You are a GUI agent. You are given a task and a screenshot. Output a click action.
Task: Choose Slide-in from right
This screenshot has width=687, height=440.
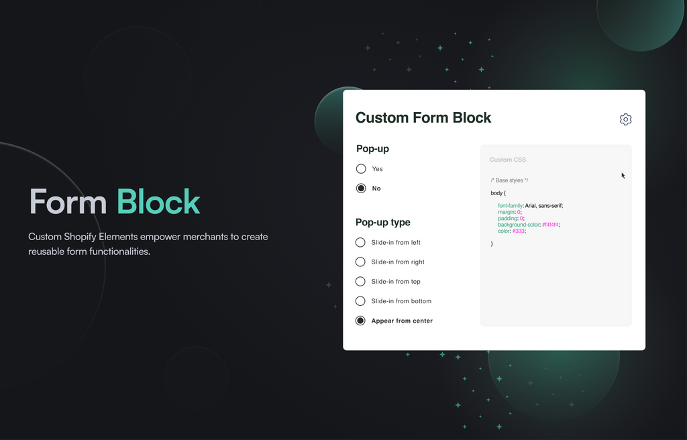(360, 262)
